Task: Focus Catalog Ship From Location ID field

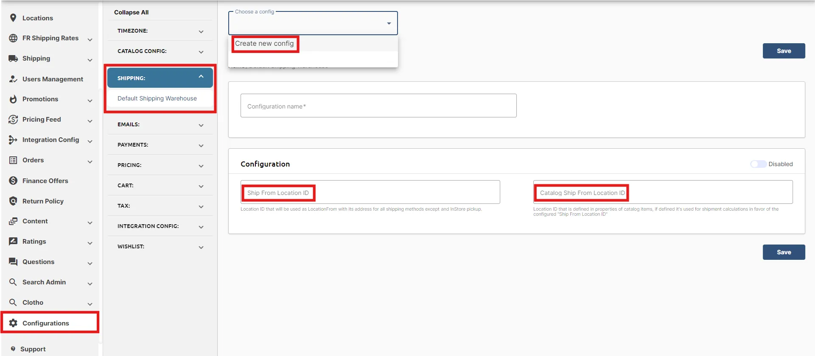Action: click(663, 192)
